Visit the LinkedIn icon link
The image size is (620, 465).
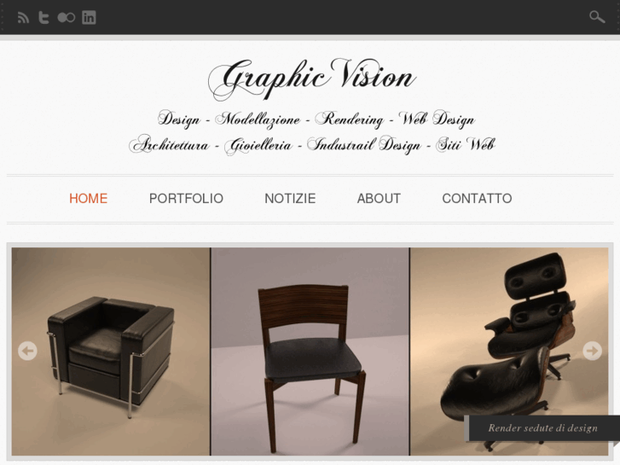89,17
